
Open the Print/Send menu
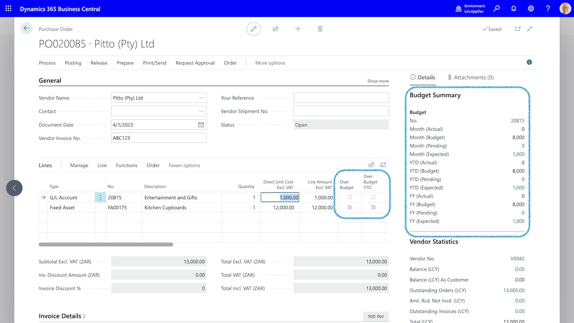point(155,63)
